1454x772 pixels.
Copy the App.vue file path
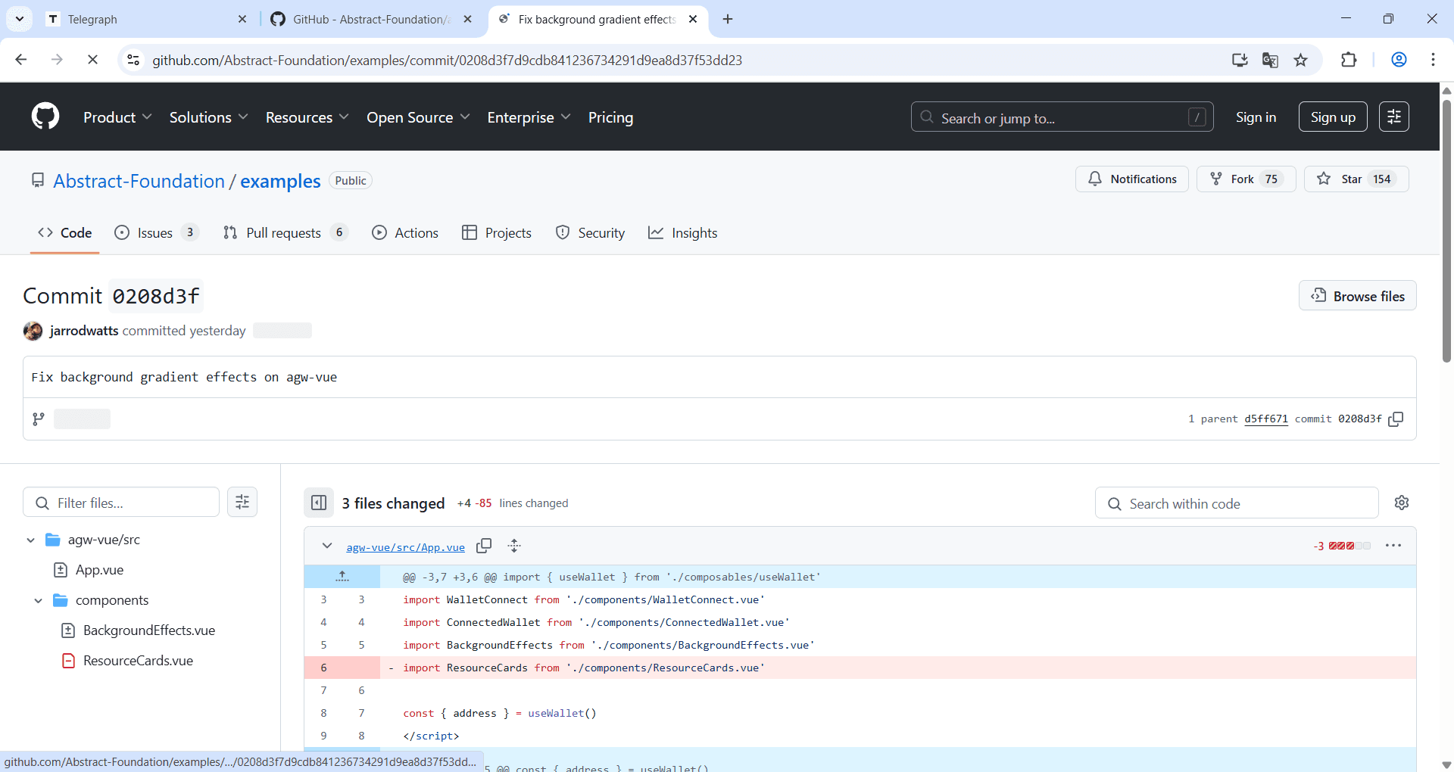tap(484, 546)
